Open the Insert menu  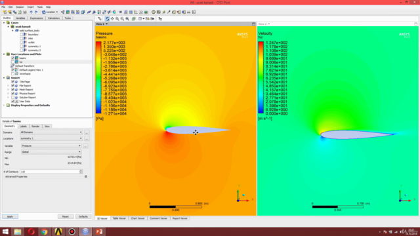click(x=31, y=7)
